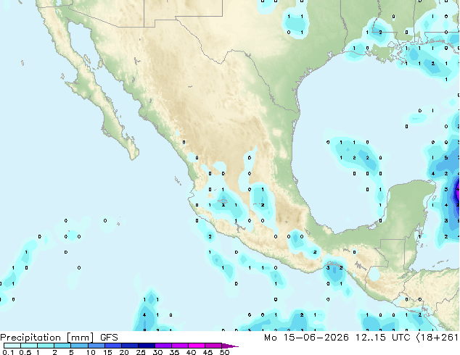The height and width of the screenshot is (355, 460).
Task: Click the legend scale label 25
Action: [x=141, y=352]
